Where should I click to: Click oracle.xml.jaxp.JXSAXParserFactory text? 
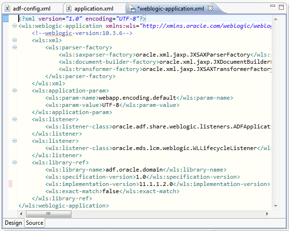[193, 55]
